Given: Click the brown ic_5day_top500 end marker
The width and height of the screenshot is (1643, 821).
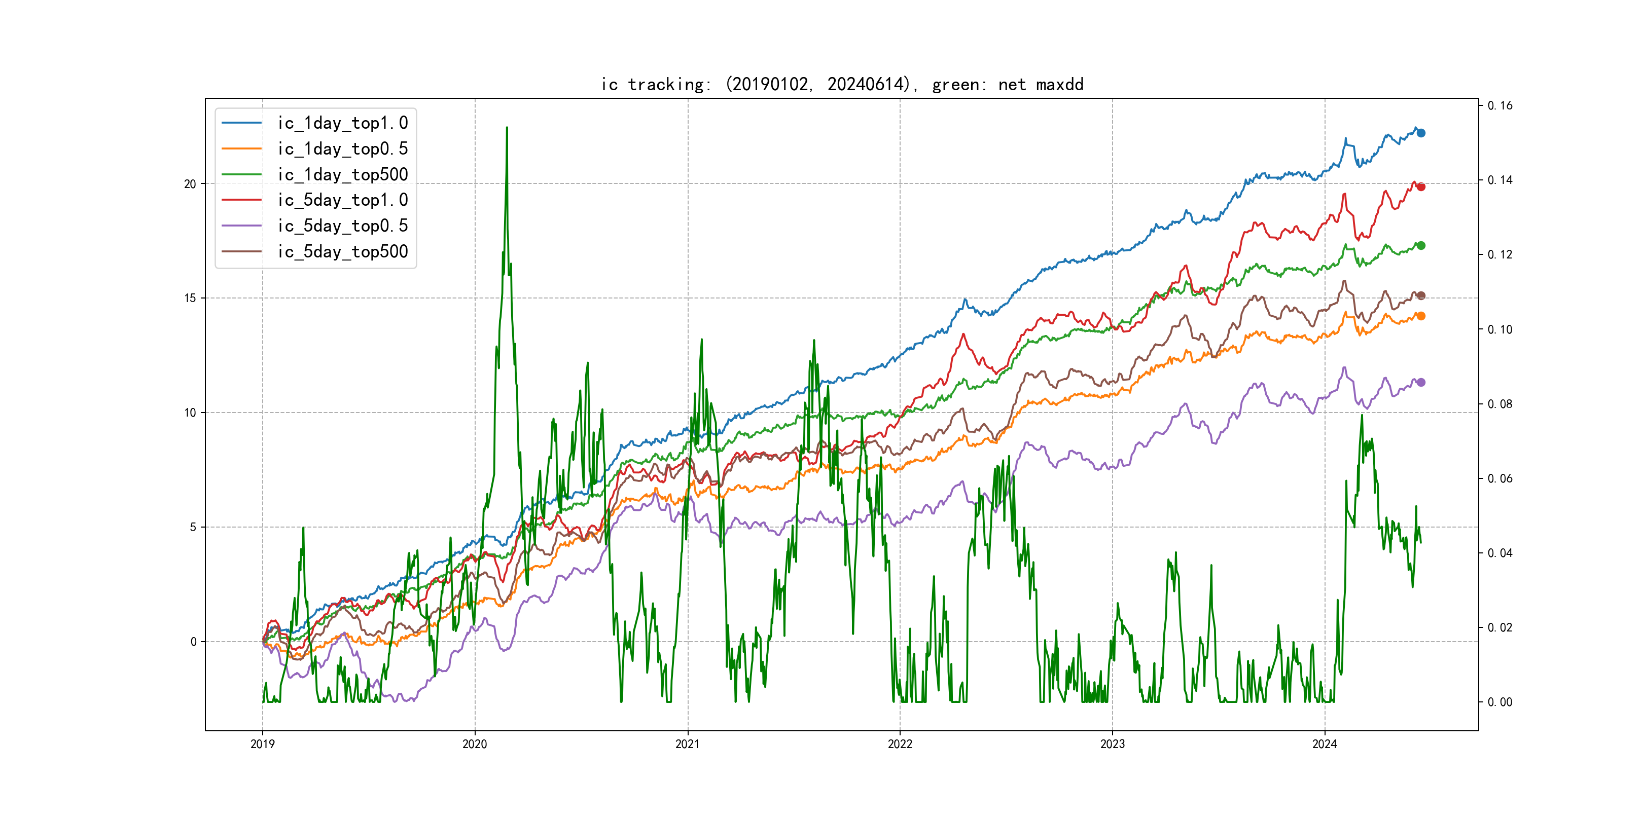Looking at the screenshot, I should 1420,296.
